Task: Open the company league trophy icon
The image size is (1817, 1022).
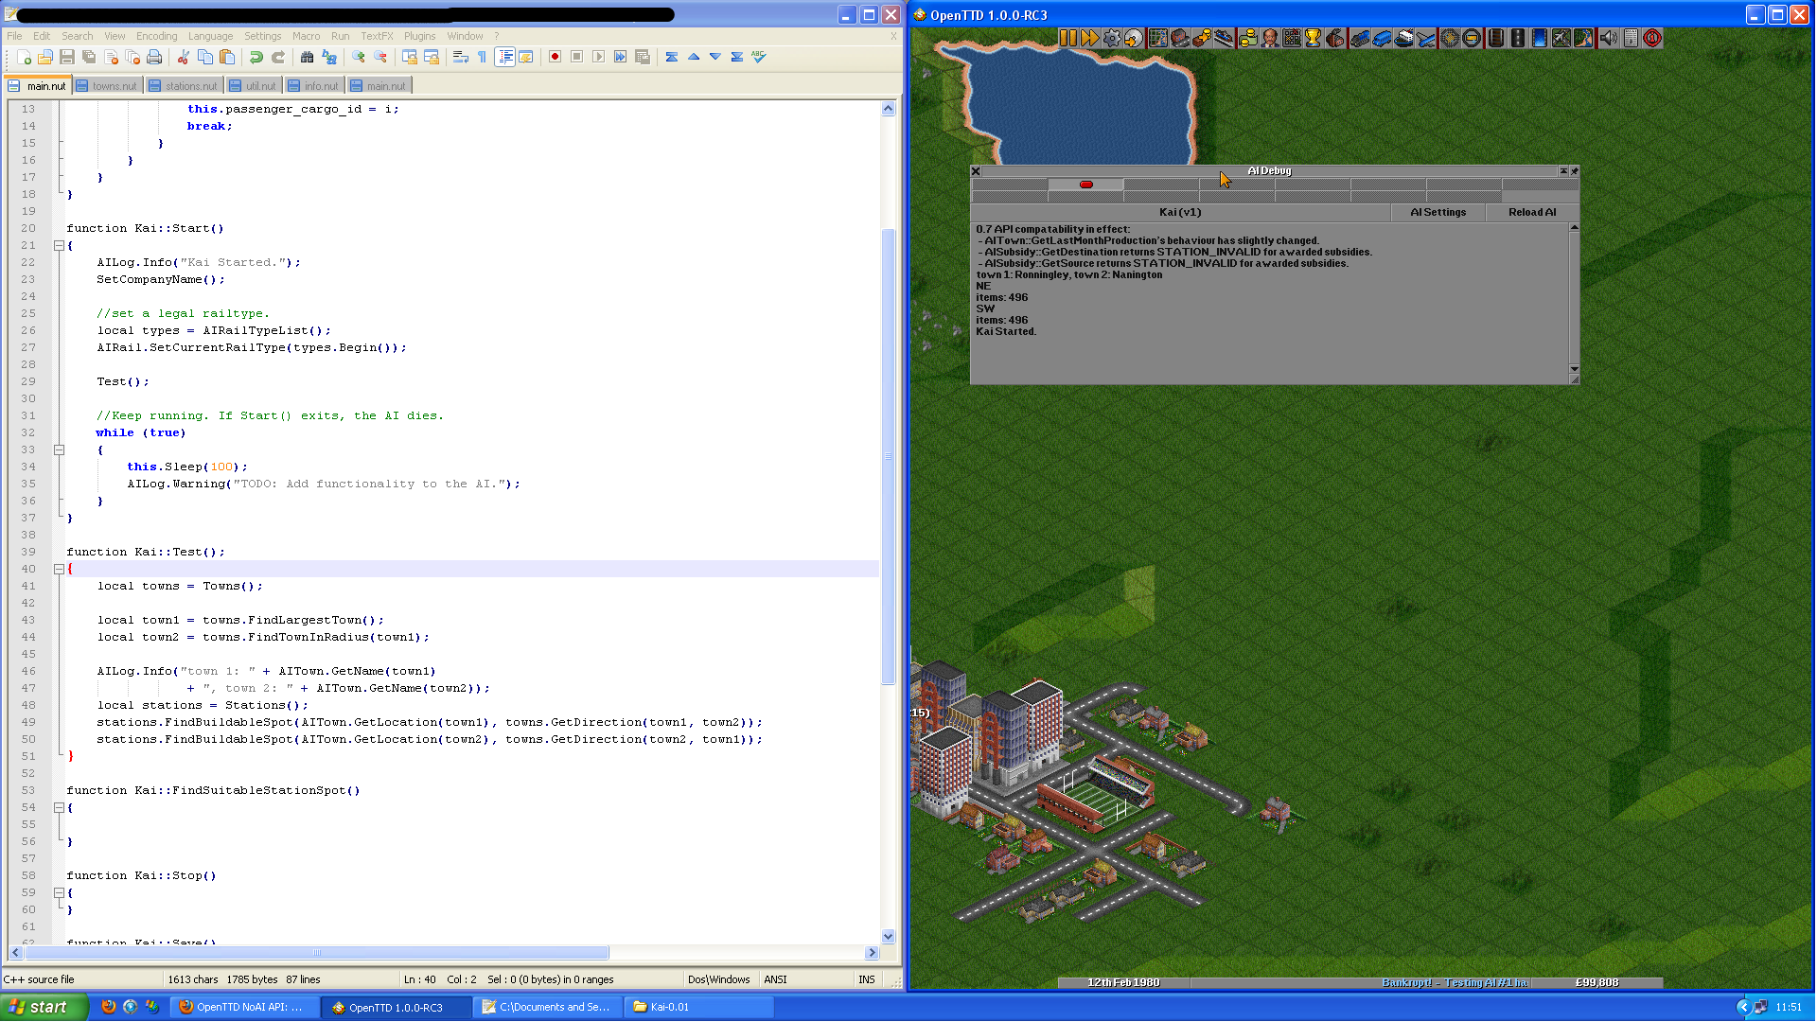Action: [1313, 38]
